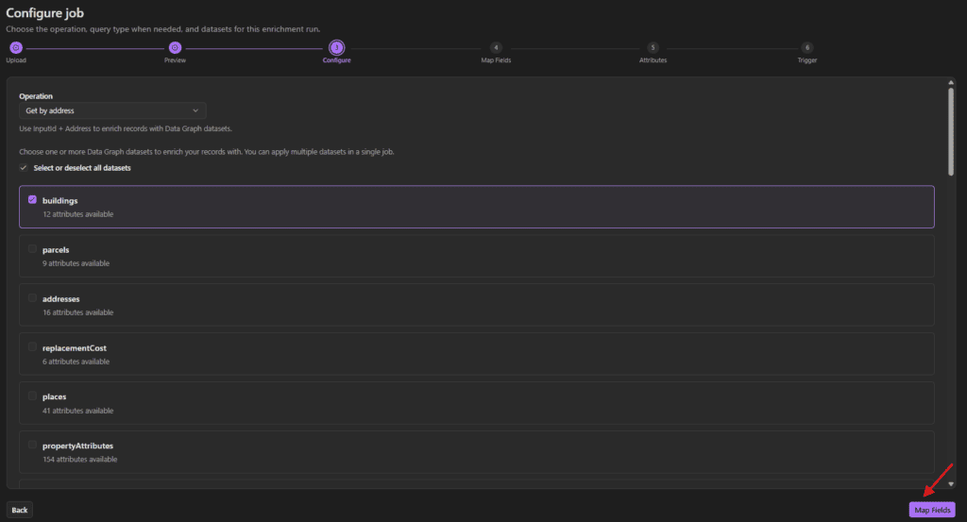This screenshot has height=522, width=967.
Task: Click the parcels dataset name
Action: [56, 249]
